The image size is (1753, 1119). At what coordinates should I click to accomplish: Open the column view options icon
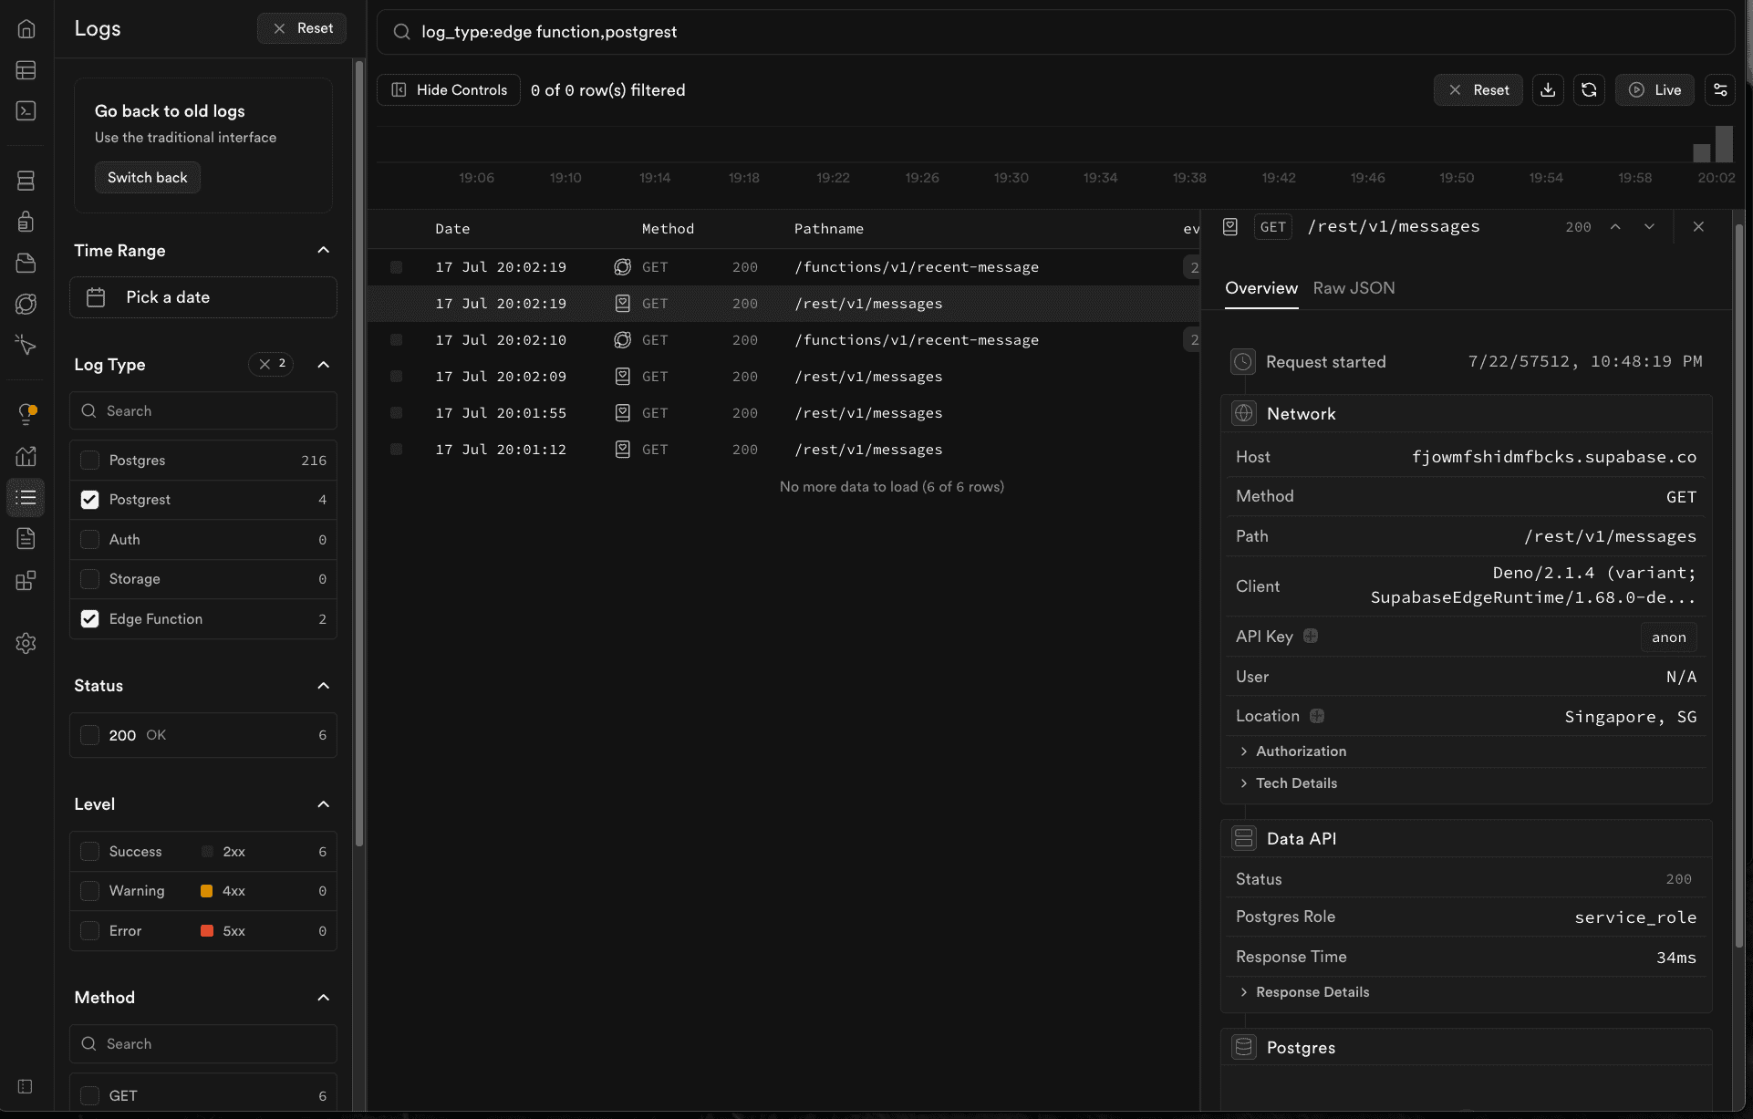click(1720, 89)
